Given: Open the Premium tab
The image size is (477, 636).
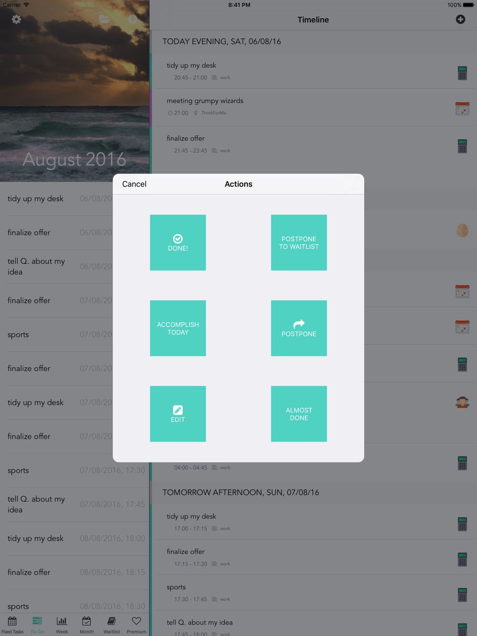Looking at the screenshot, I should (136, 625).
